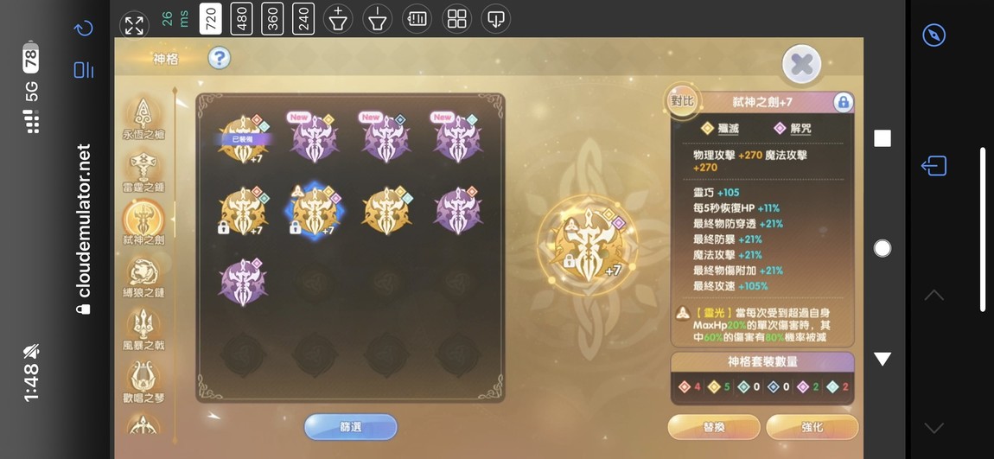Screen dimensions: 994x459
Task: Open the 篩選 filter options
Action: [x=351, y=427]
